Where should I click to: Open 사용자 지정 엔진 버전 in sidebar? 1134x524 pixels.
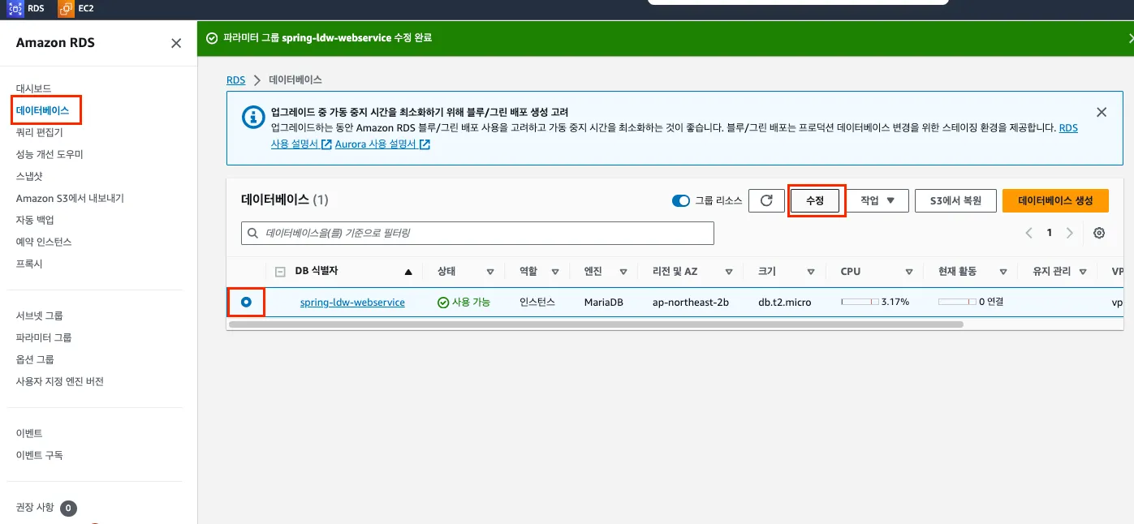(60, 381)
